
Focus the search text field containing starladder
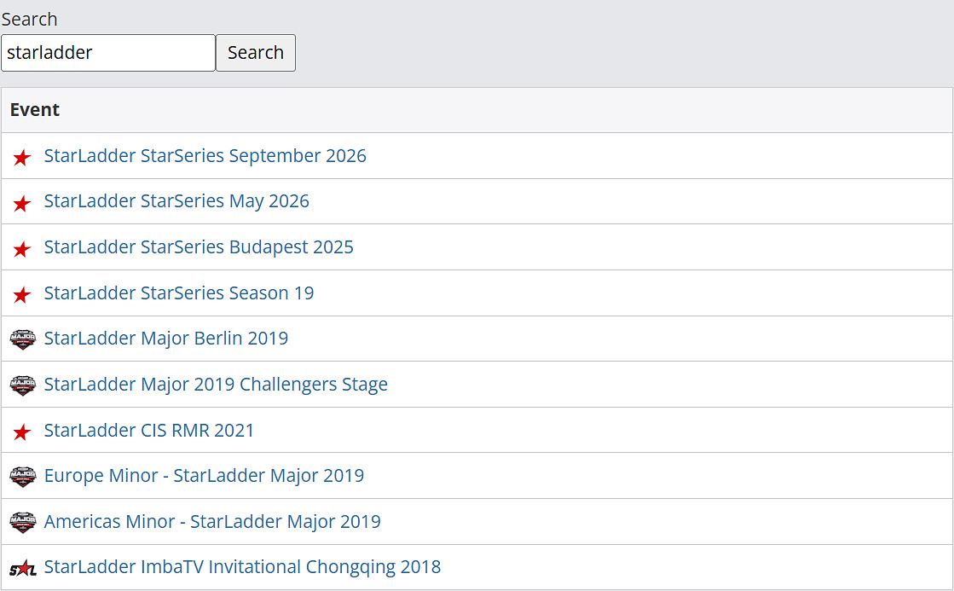pos(108,53)
